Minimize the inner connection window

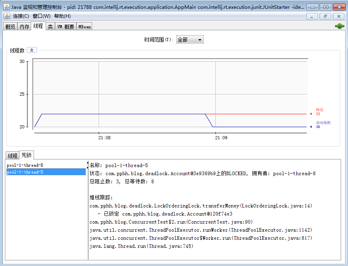(312, 17)
